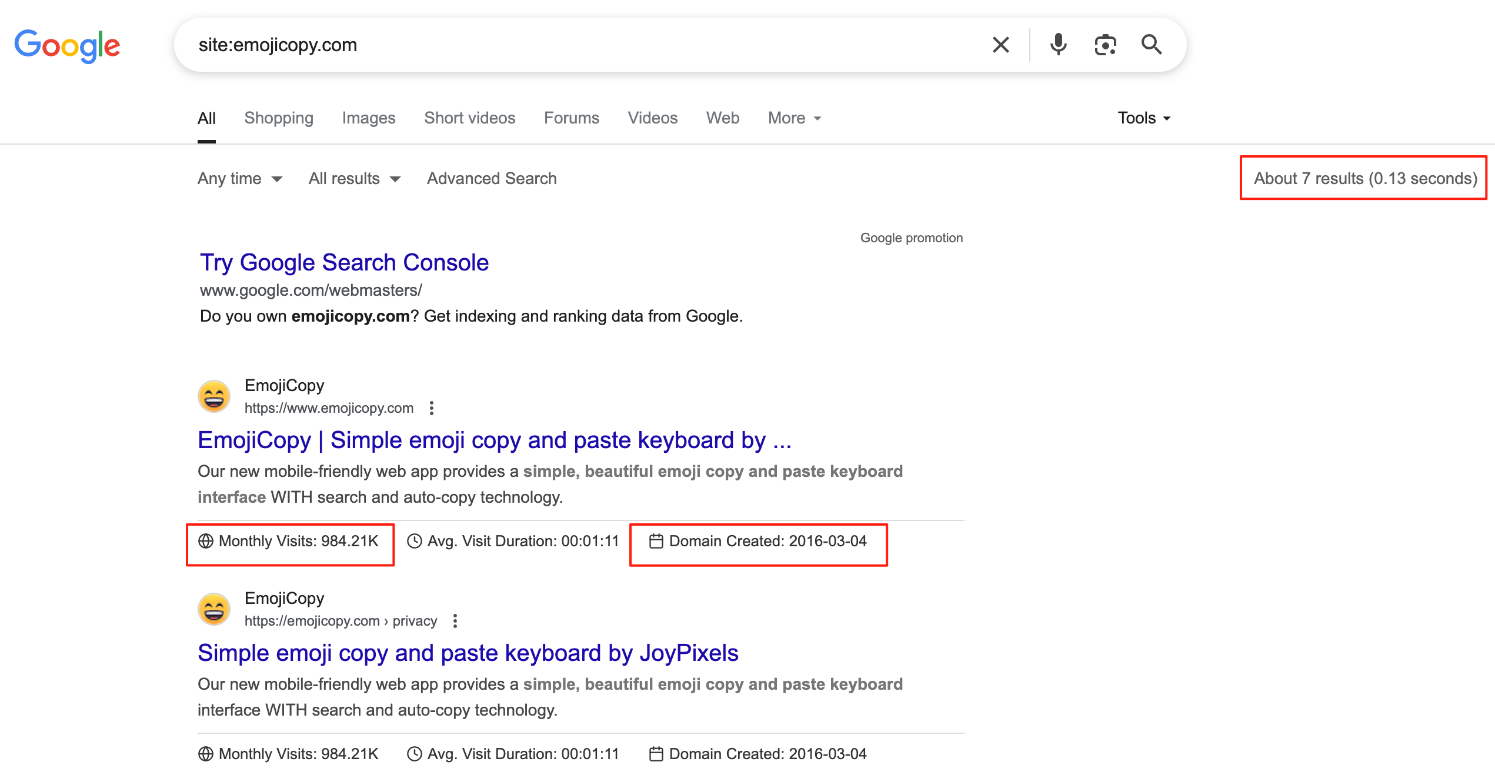Open Try Google Search Console link
This screenshot has width=1495, height=775.
(x=344, y=263)
